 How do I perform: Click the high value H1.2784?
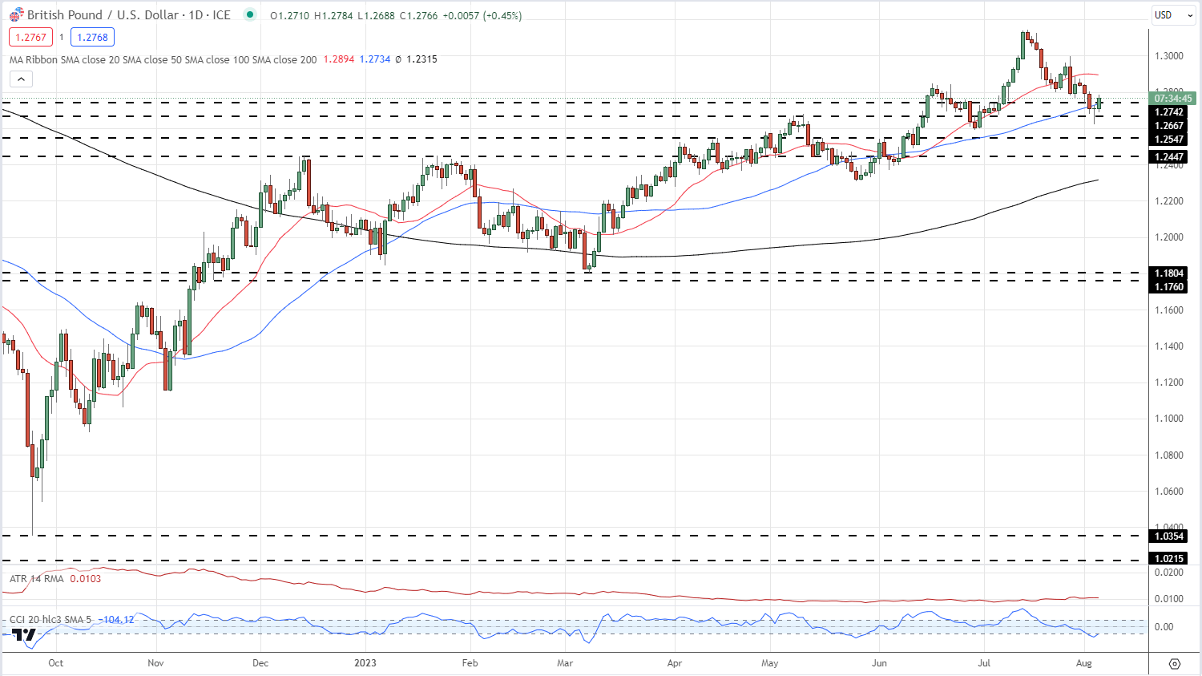point(333,15)
